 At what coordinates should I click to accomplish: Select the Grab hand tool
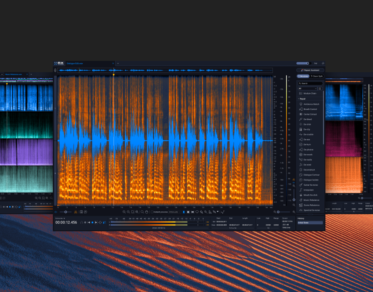[146, 212]
